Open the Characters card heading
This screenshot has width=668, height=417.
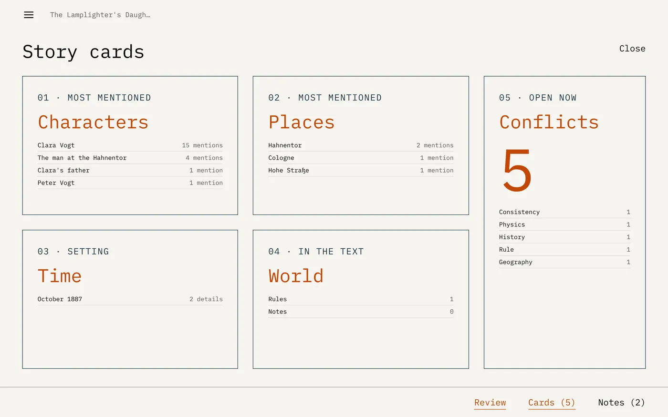93,122
